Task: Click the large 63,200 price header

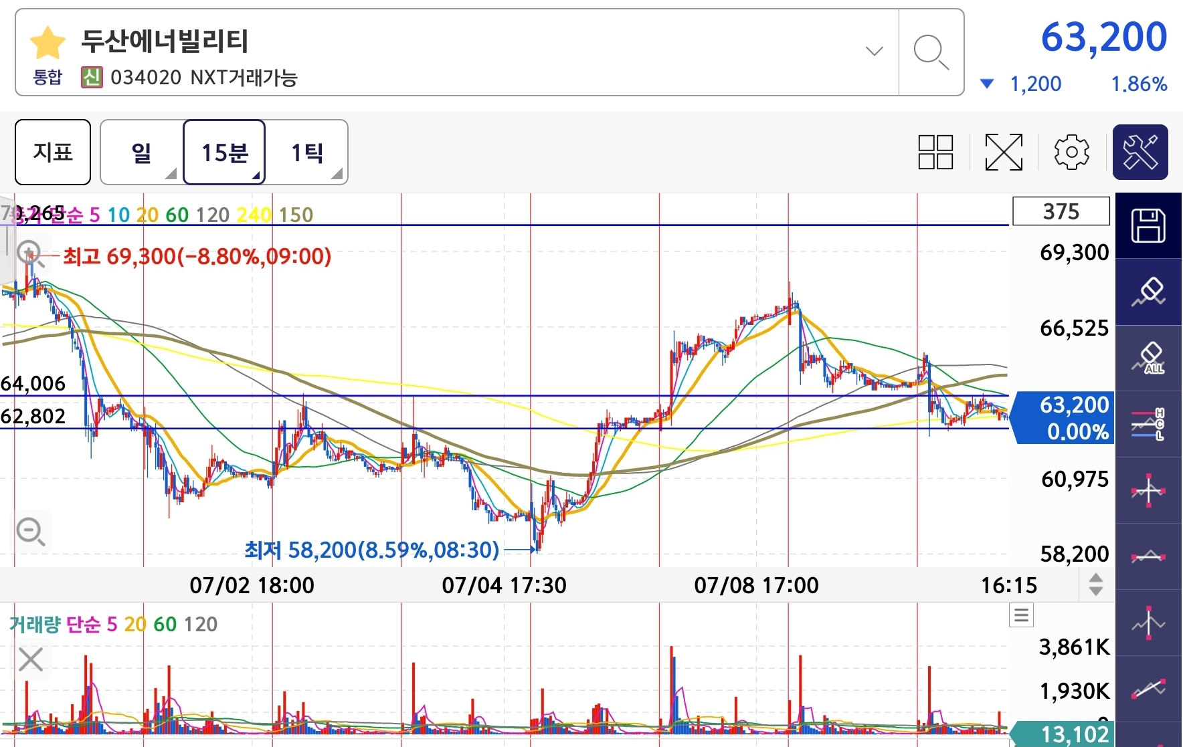Action: 1104,37
